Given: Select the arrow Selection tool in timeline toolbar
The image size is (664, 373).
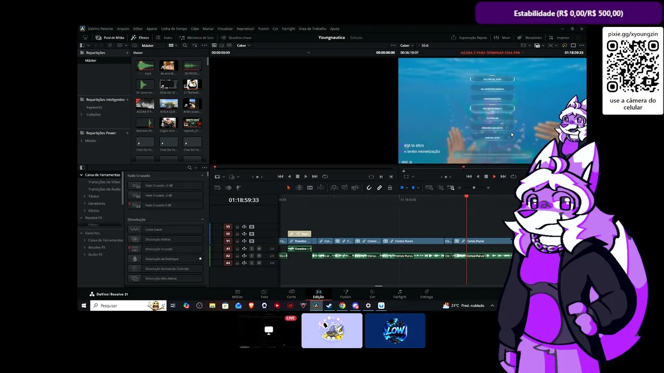Looking at the screenshot, I should [x=288, y=188].
